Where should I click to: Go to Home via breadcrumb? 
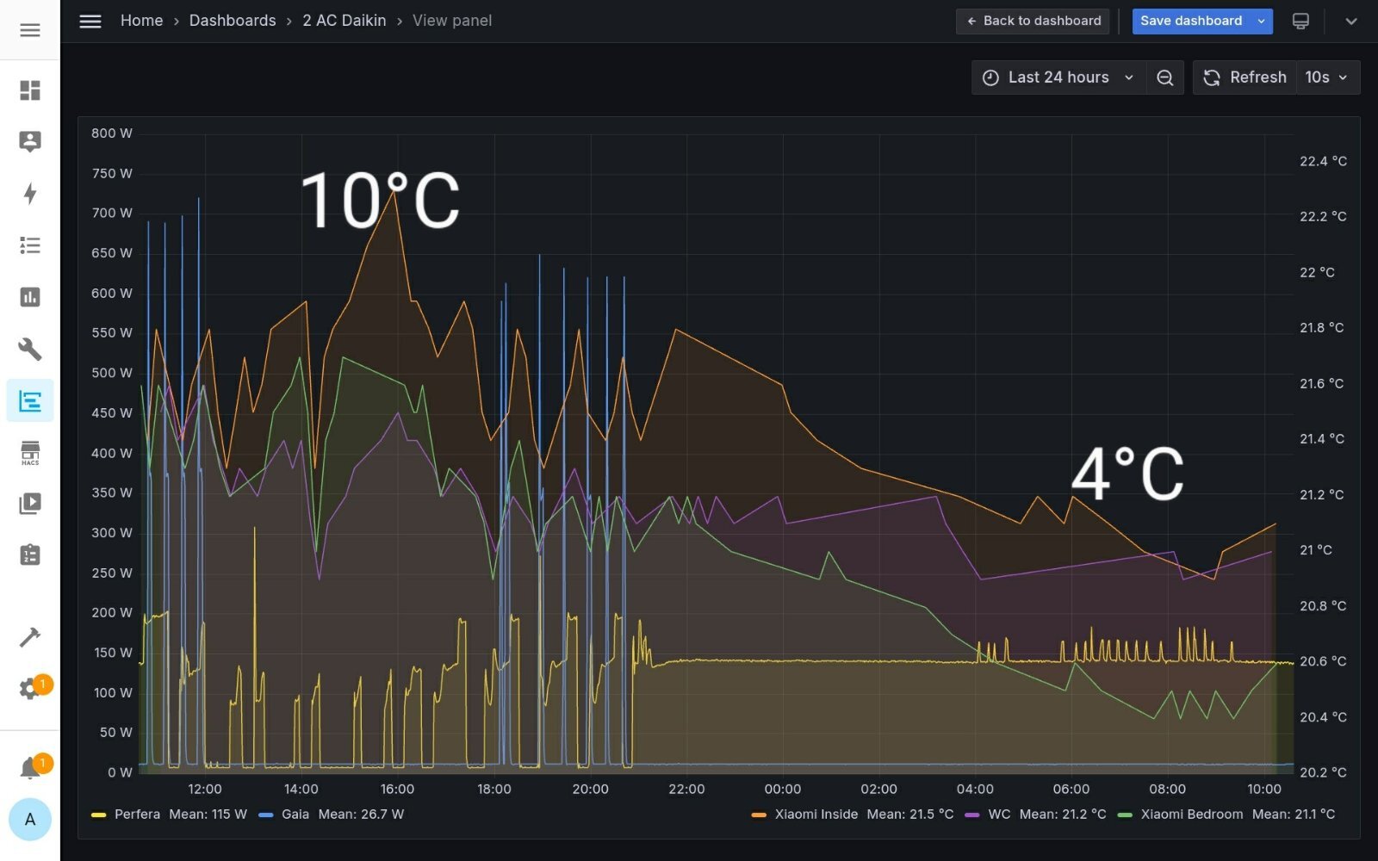coord(141,21)
